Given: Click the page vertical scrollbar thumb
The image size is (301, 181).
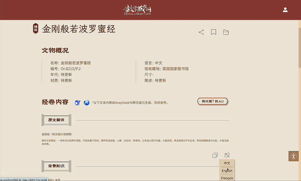Looking at the screenshot, I should point(300,48).
